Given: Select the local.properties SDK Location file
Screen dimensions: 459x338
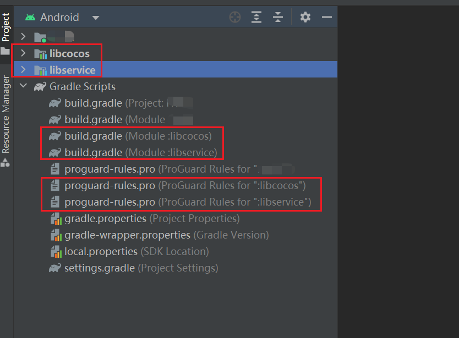Looking at the screenshot, I should (101, 251).
